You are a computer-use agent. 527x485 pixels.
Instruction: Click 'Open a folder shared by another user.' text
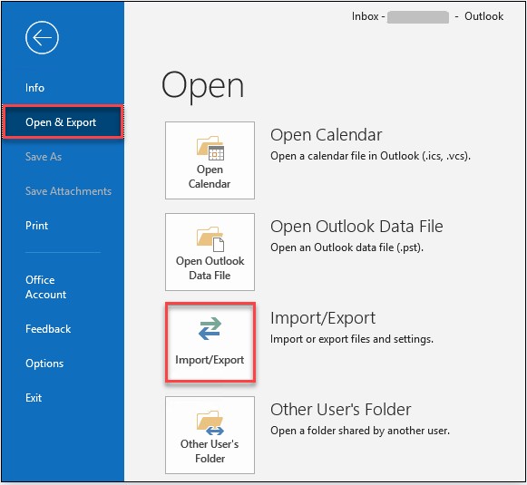click(360, 431)
